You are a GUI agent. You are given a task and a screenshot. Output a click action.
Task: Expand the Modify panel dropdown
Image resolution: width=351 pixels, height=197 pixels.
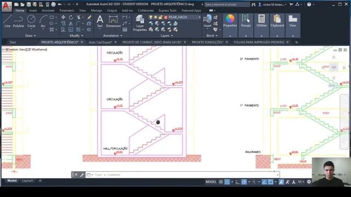coord(76,36)
